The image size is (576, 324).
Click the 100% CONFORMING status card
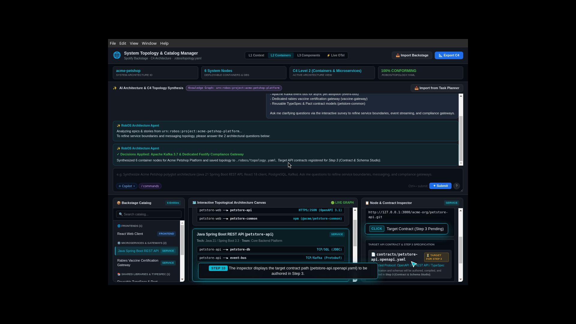pyautogui.click(x=420, y=73)
